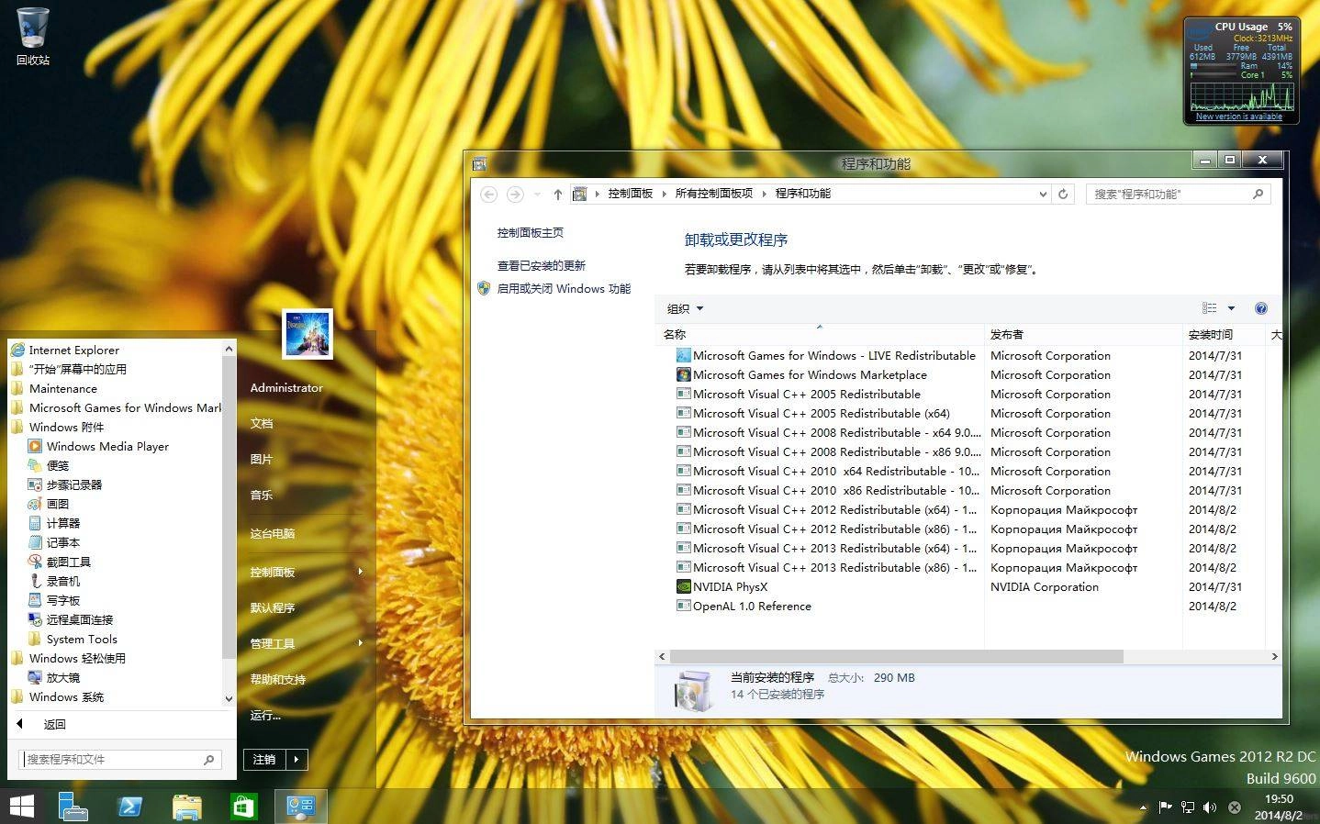Viewport: 1320px width, 824px height.
Task: Open the Recycle Bin desktop icon
Action: coord(32,37)
